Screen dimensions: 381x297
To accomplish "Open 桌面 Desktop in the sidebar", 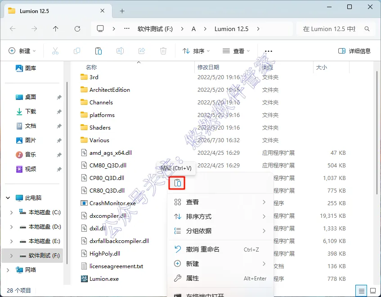I will click(x=26, y=97).
